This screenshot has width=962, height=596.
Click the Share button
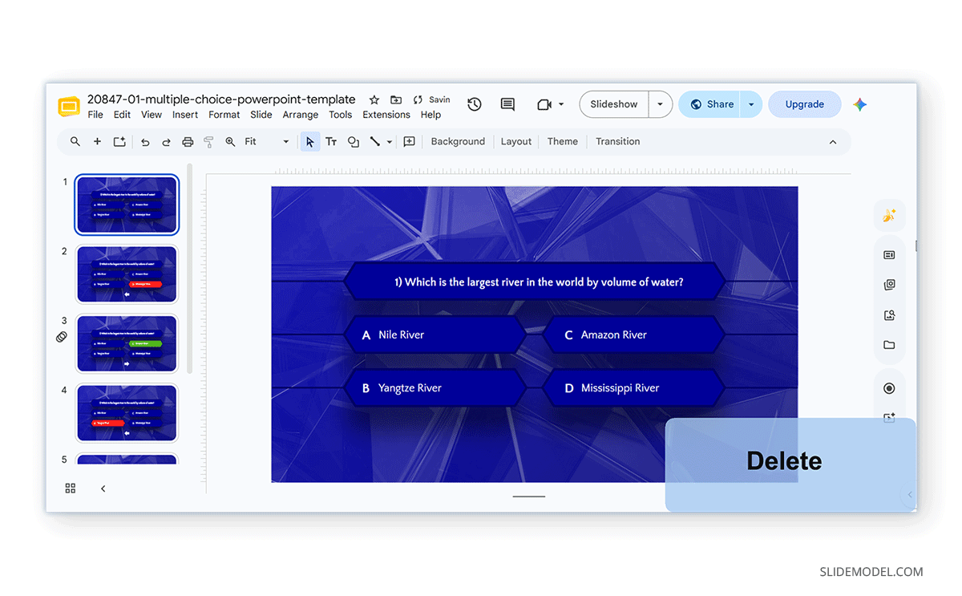(710, 104)
